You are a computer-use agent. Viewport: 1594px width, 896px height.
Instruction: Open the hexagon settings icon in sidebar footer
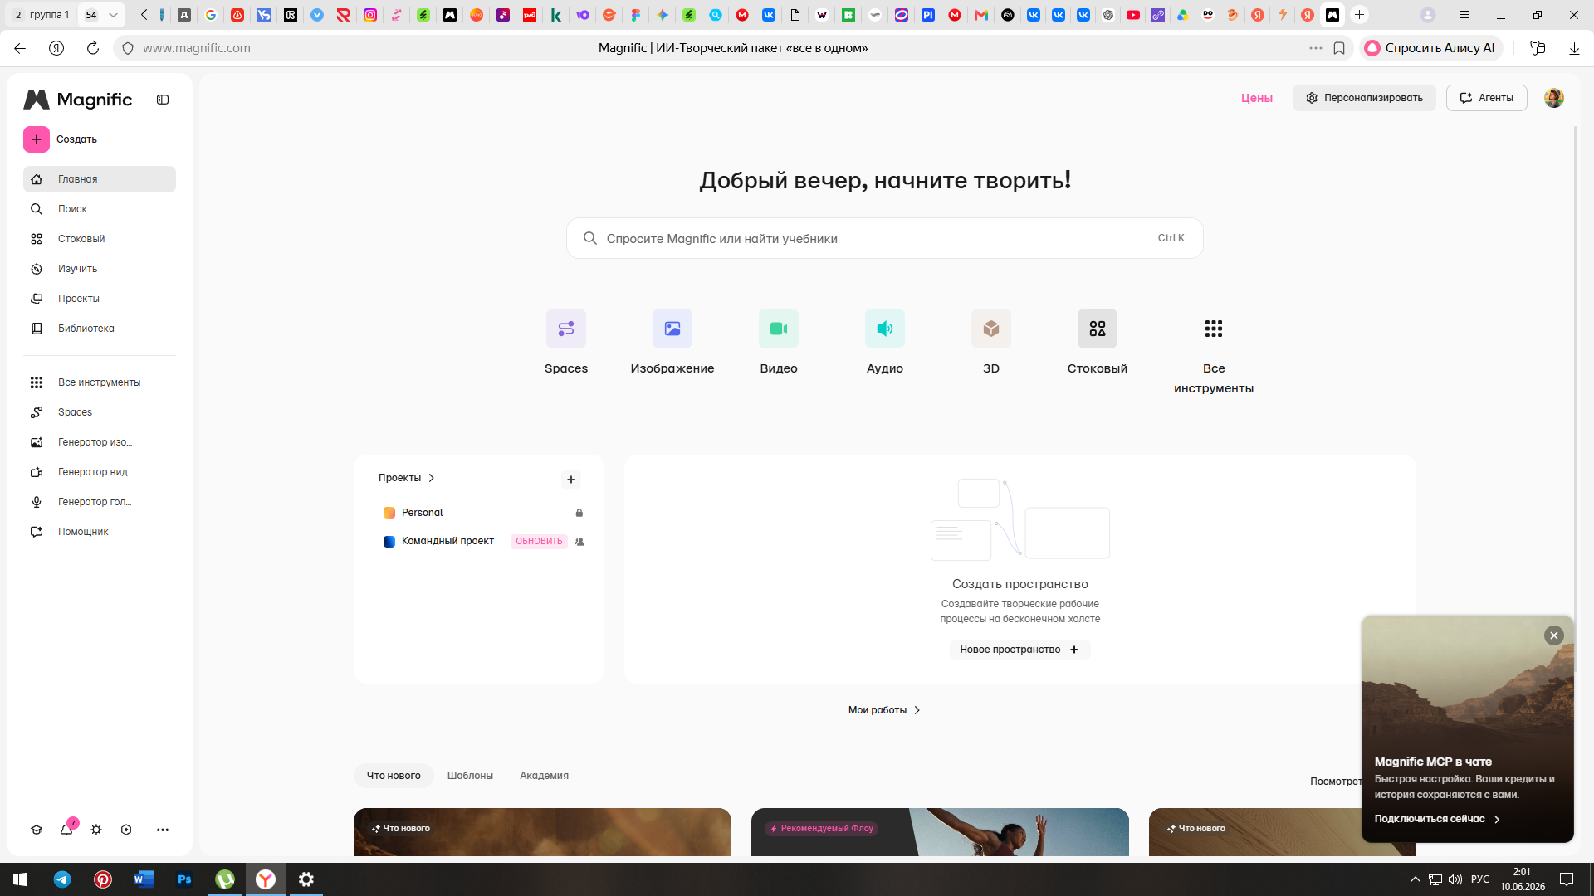[126, 830]
